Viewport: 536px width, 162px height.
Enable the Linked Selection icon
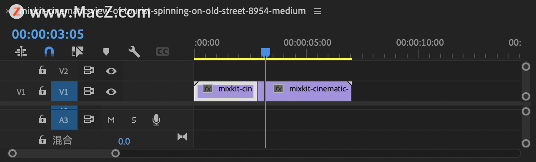[x=78, y=52]
